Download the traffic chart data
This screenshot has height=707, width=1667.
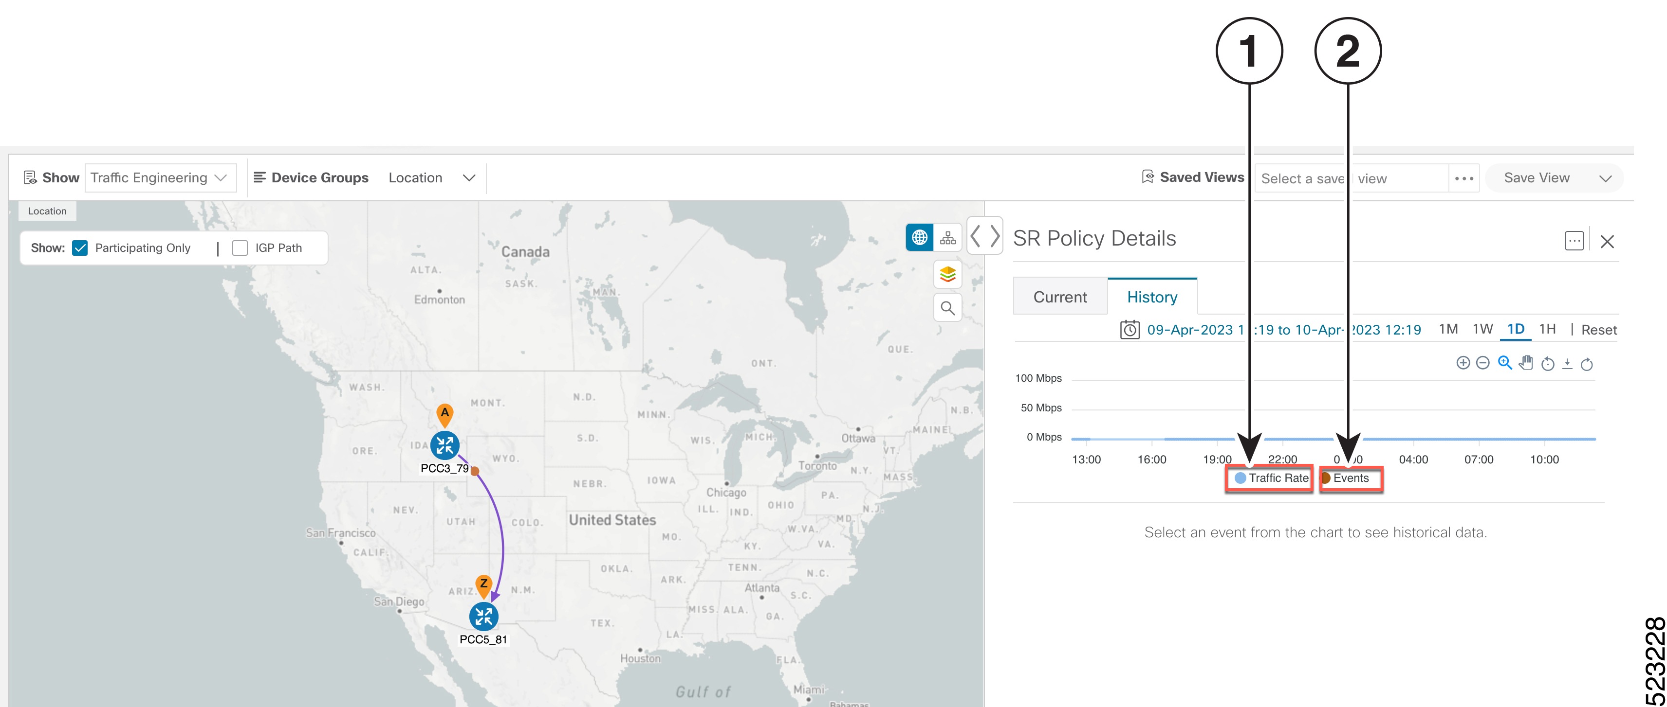tap(1567, 364)
